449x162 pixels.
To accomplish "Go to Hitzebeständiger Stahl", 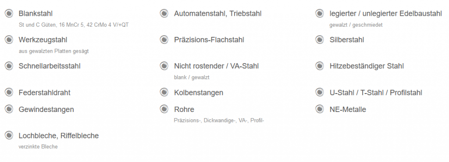I will pyautogui.click(x=367, y=66).
